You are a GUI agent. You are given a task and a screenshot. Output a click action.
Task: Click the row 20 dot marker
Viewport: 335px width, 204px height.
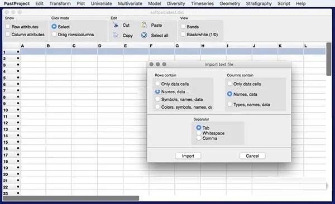click(18, 174)
